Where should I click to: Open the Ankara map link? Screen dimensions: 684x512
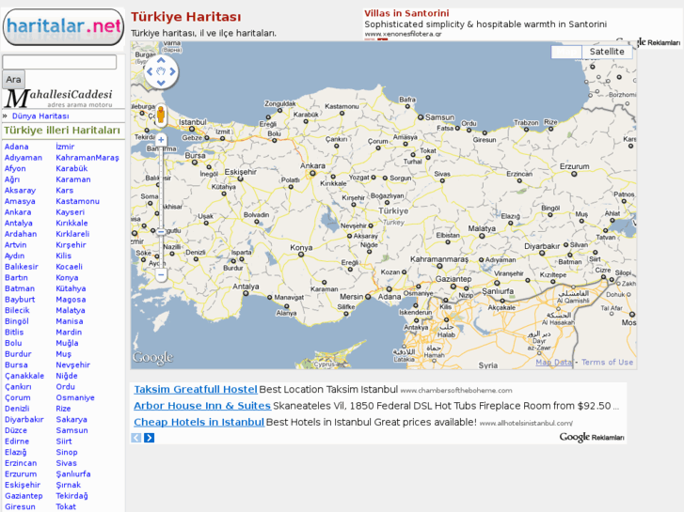point(18,212)
